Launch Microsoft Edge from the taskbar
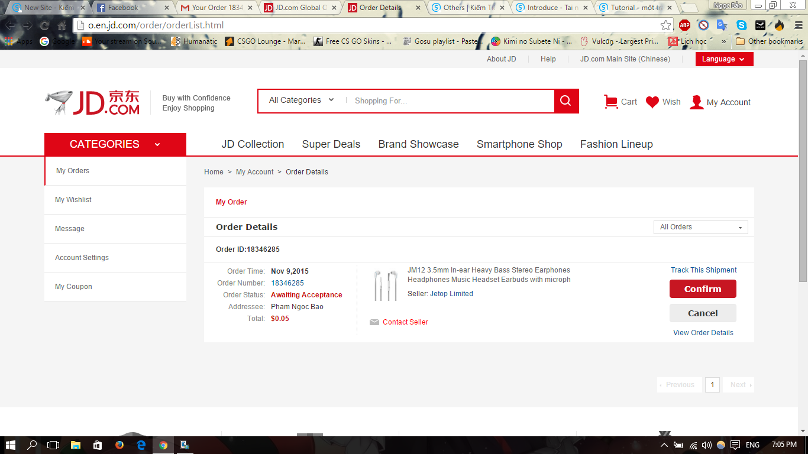This screenshot has width=808, height=454. click(x=141, y=445)
